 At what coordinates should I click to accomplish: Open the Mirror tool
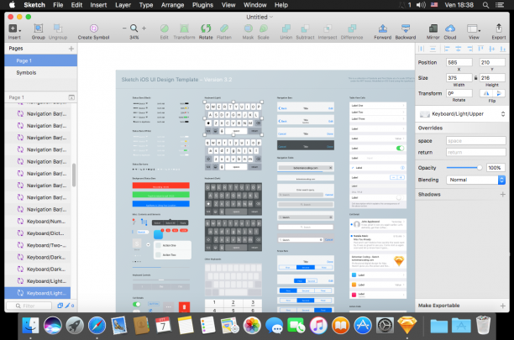(433, 29)
